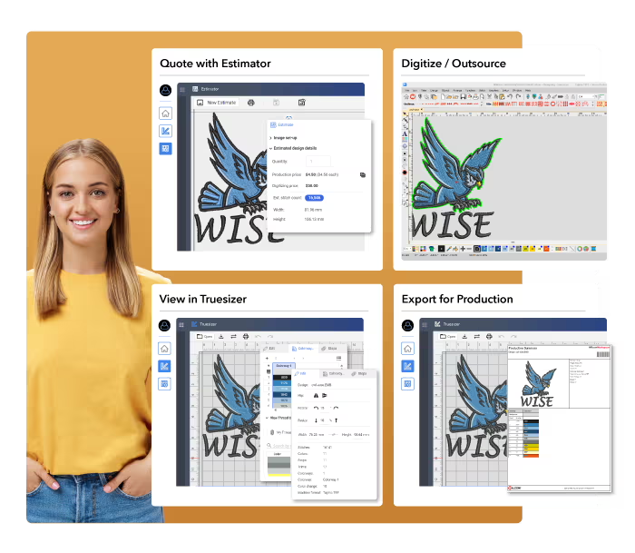The height and width of the screenshot is (553, 635).
Task: Pick the yellow thread chart swatch
Action: [x=278, y=475]
